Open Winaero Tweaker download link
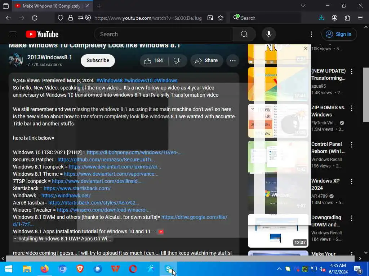The height and width of the screenshot is (276, 369). [103, 210]
